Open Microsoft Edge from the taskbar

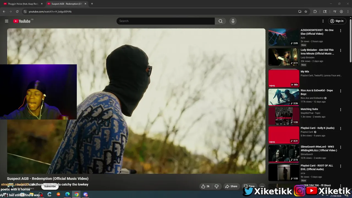pos(67,194)
